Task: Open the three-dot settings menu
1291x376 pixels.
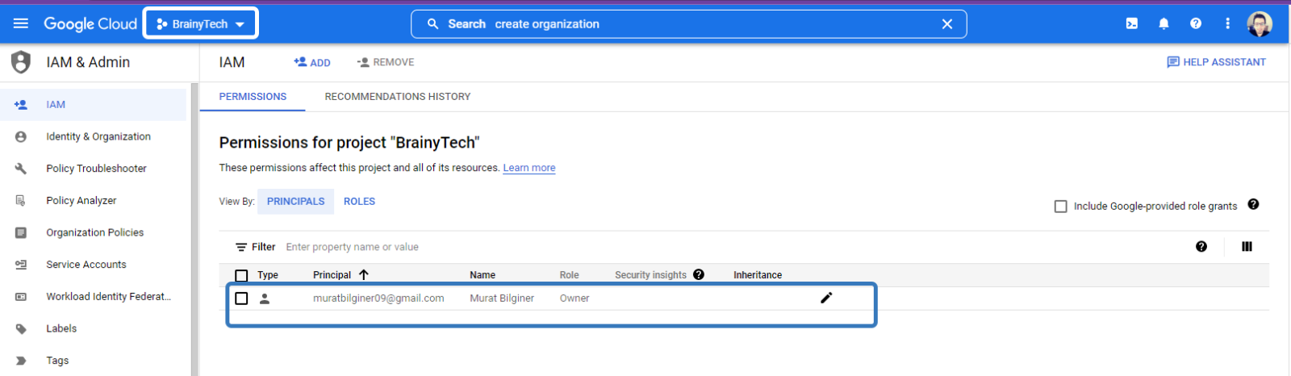Action: pyautogui.click(x=1227, y=23)
